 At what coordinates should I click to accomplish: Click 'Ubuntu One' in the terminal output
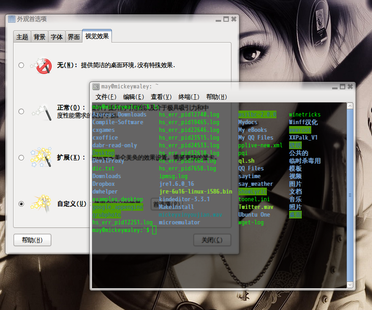[x=254, y=215]
